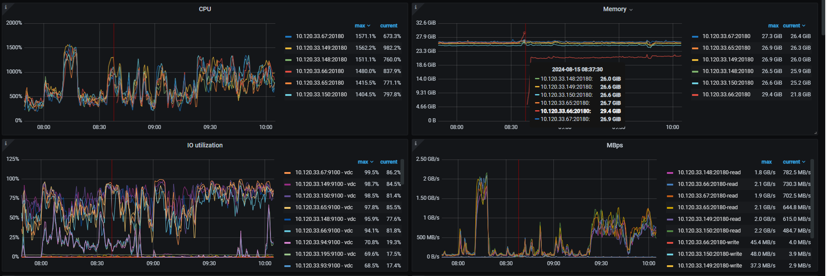
Task: Sort CPU legend by max column
Action: point(362,26)
